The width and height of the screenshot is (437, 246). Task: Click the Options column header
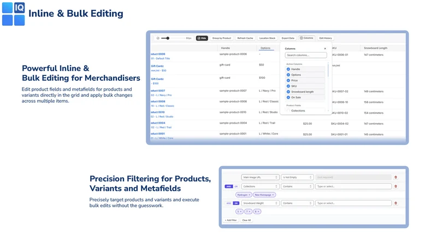point(265,48)
